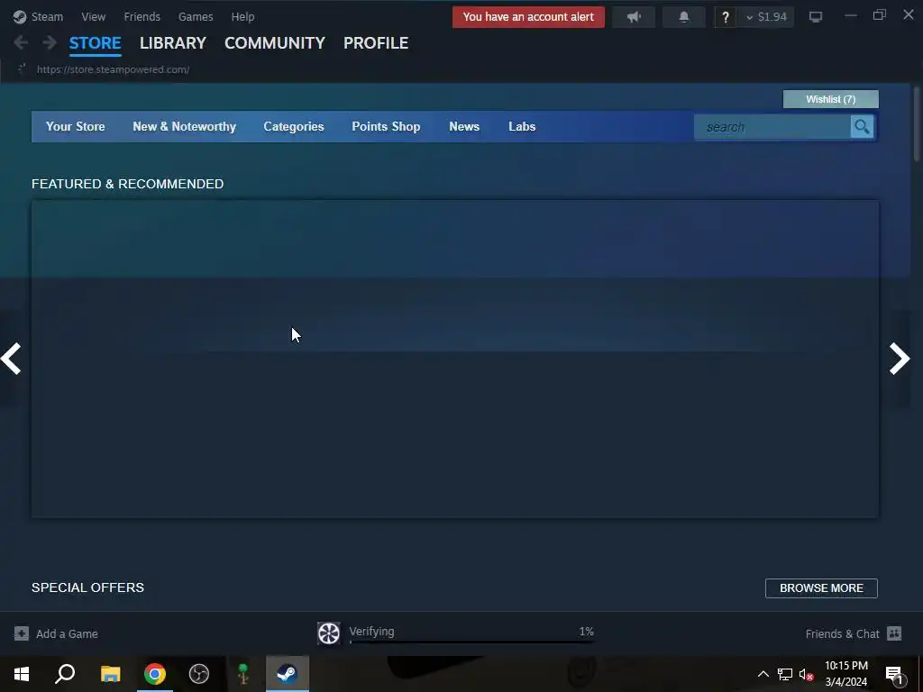
Task: Focus the store search field
Action: pyautogui.click(x=772, y=127)
